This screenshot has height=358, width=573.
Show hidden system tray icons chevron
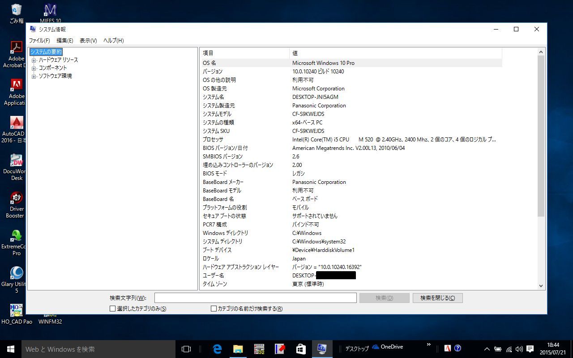coord(487,349)
